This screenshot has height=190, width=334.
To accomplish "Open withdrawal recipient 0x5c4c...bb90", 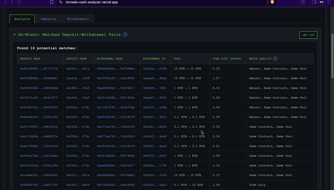I will click(155, 127).
